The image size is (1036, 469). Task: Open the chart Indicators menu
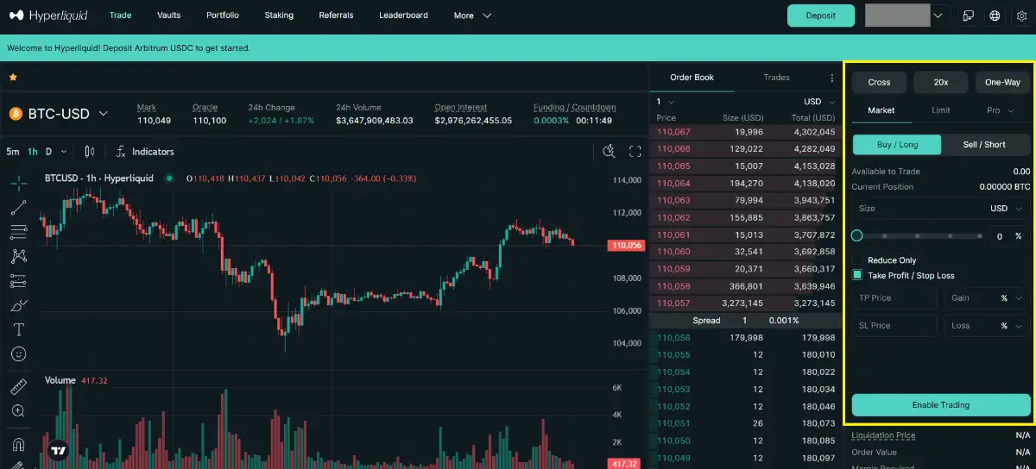(x=145, y=152)
